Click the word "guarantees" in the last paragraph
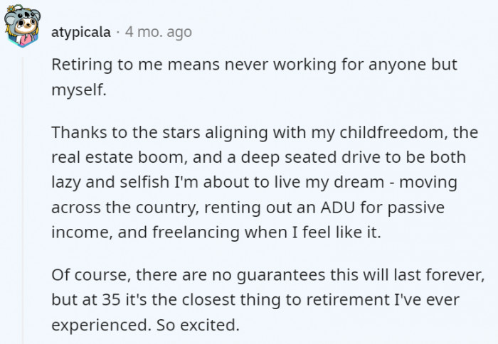Viewport: 498px width, 344px height. coord(281,275)
